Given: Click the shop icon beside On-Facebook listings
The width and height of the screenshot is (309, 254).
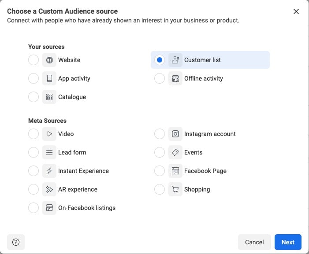Looking at the screenshot, I should [49, 208].
